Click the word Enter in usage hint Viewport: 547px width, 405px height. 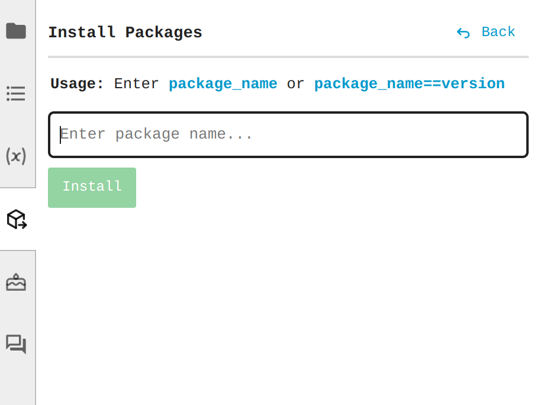(136, 84)
